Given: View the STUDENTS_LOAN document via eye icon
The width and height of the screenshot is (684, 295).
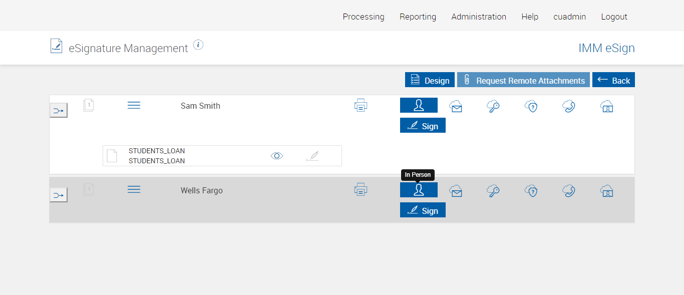Looking at the screenshot, I should 277,156.
